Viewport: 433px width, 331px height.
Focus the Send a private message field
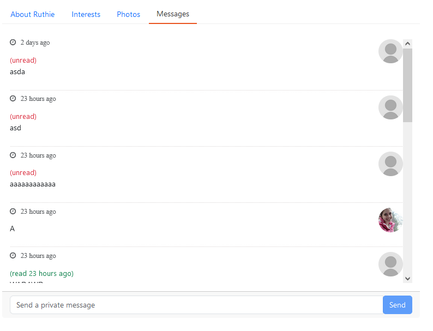[x=196, y=305]
